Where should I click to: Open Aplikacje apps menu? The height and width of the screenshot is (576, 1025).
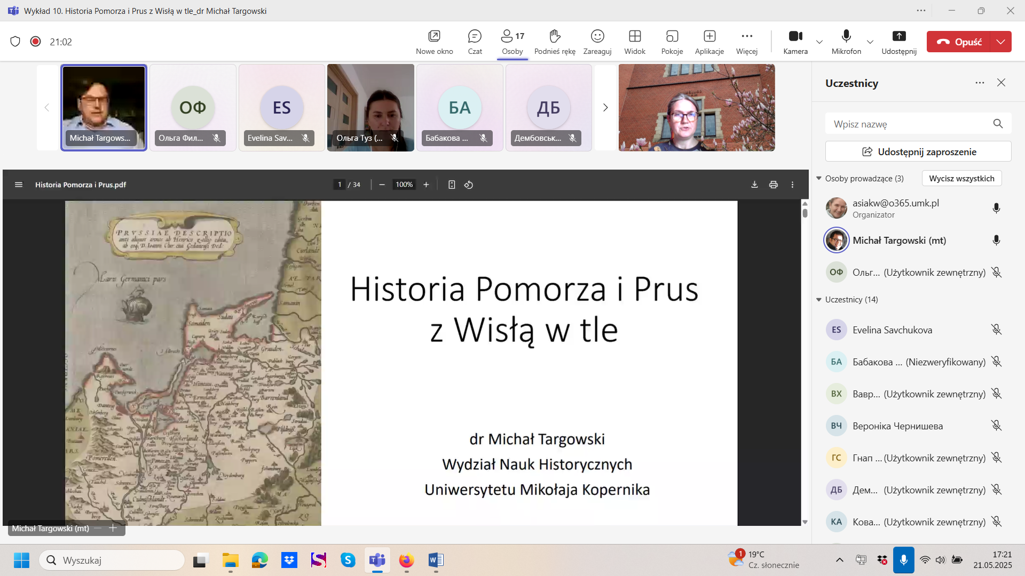(x=709, y=42)
